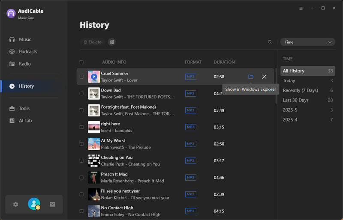Click MP3 badge on Cruel Summer row
Screen dimensions: 343x220
pyautogui.click(x=191, y=77)
